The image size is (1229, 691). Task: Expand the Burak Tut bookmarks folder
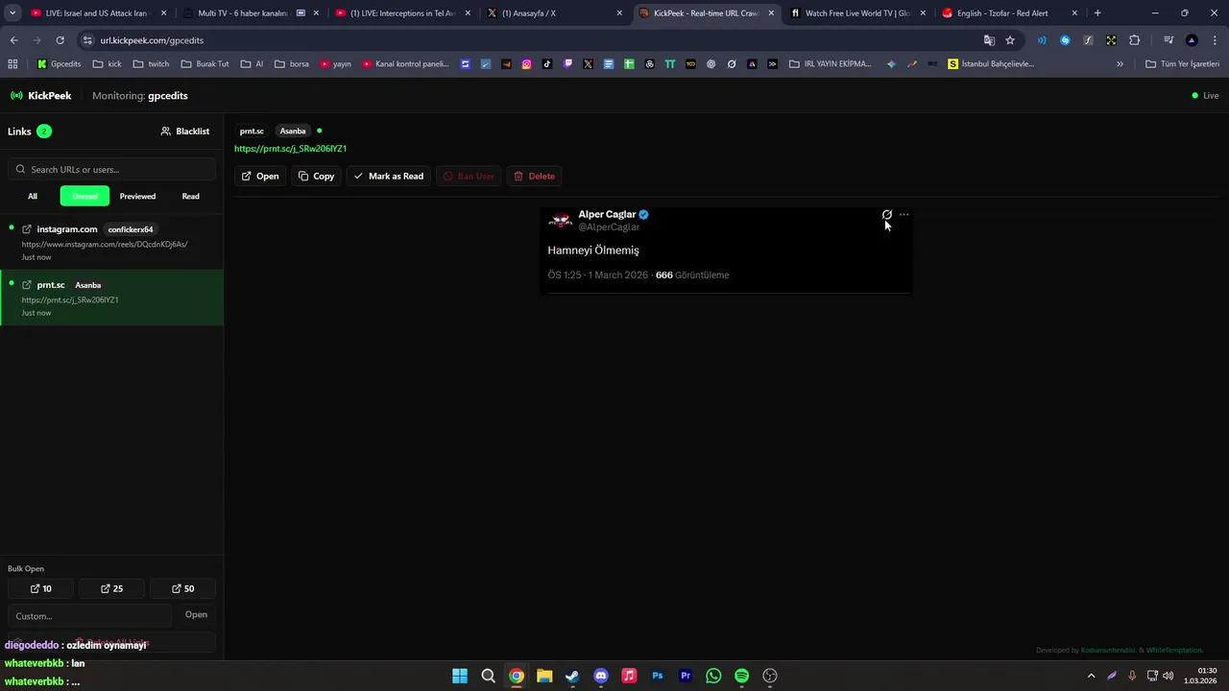[205, 64]
